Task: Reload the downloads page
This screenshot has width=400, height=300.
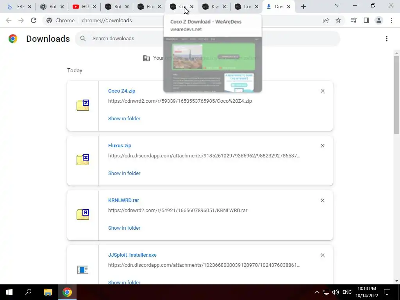Action: 34,20
